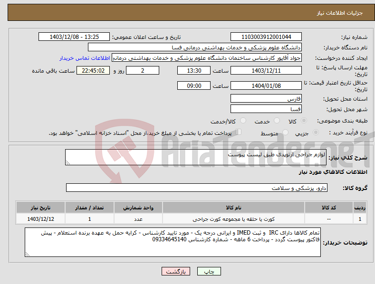Image resolution: width=375 pixels, height=284 pixels.
Task: Select the خدمت radio button
Action: coord(277,121)
